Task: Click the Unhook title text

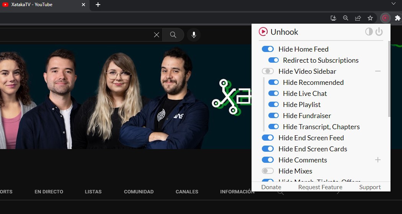Action: pos(284,32)
